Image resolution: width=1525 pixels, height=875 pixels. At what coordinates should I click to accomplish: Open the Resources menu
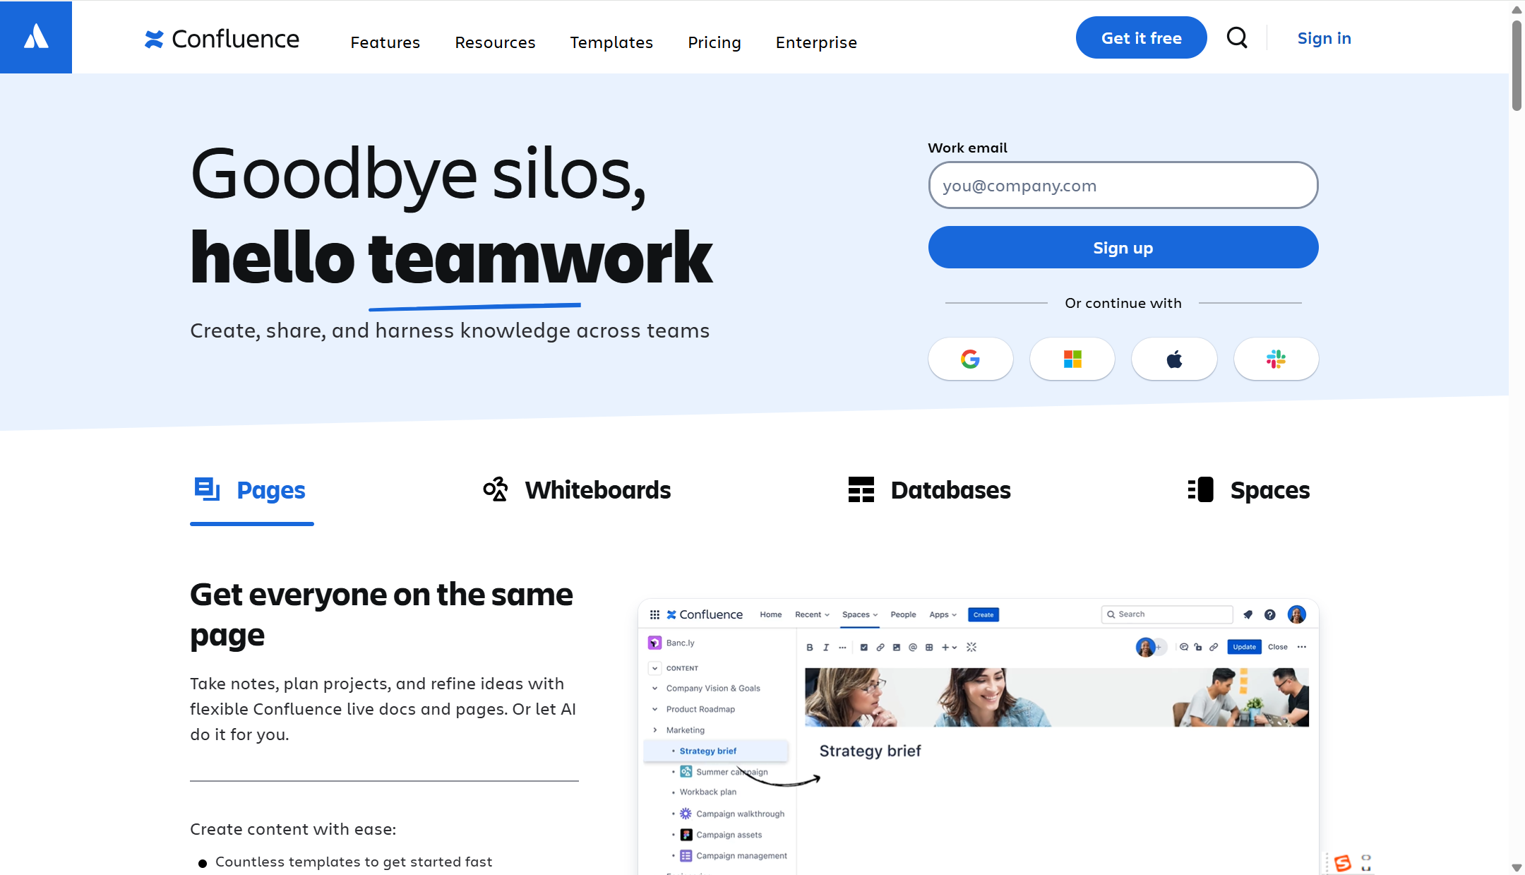click(495, 42)
